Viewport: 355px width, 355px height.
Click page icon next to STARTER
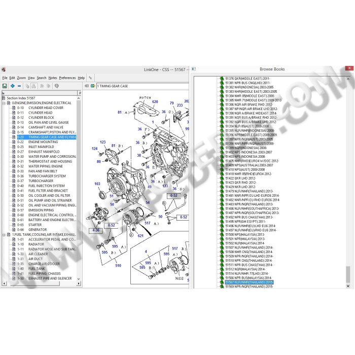[x=14, y=225]
